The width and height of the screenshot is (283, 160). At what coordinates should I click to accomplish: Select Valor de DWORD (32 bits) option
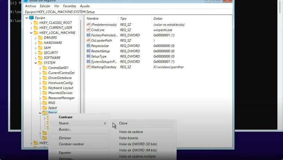138,144
